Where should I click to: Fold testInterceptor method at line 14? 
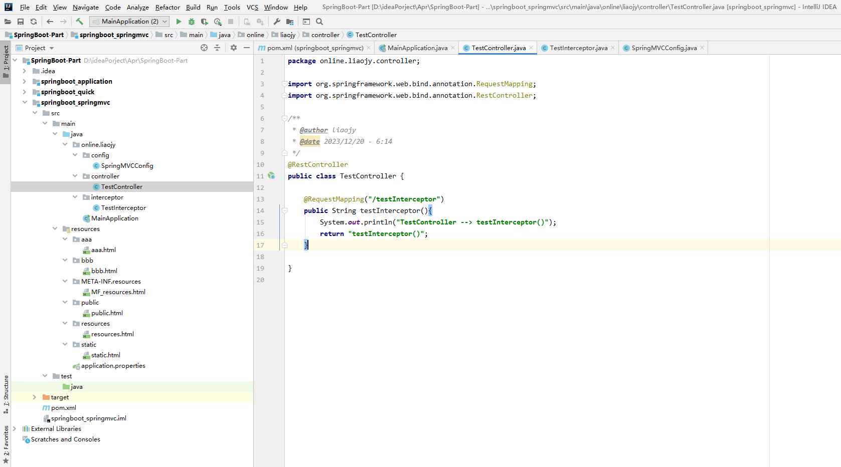pos(284,210)
